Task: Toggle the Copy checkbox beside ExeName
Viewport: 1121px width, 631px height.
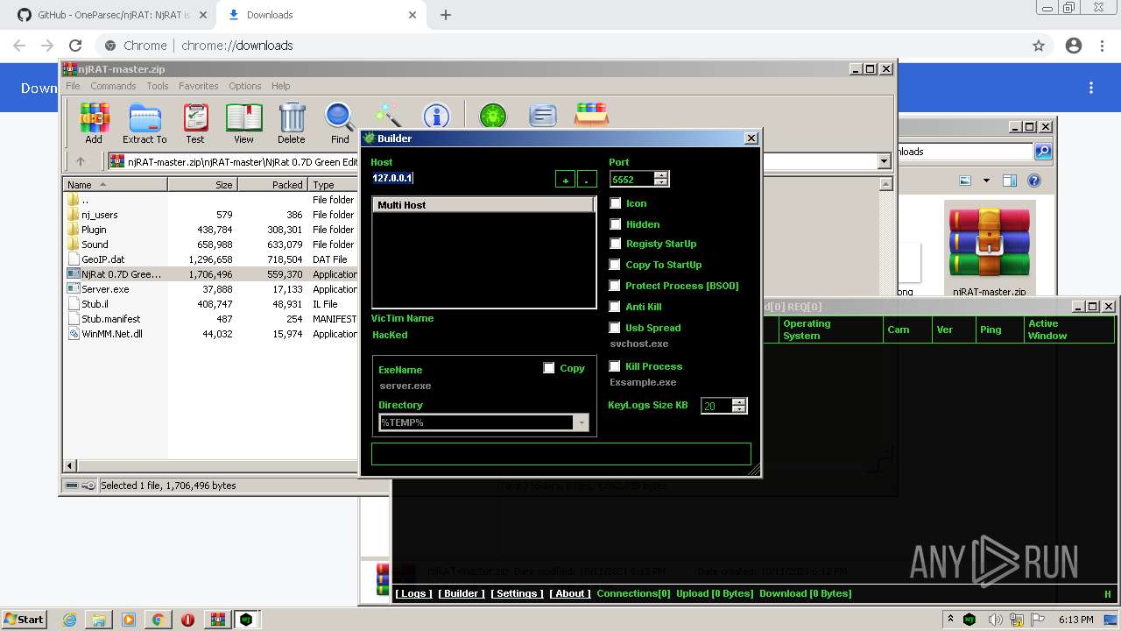Action: pos(549,368)
